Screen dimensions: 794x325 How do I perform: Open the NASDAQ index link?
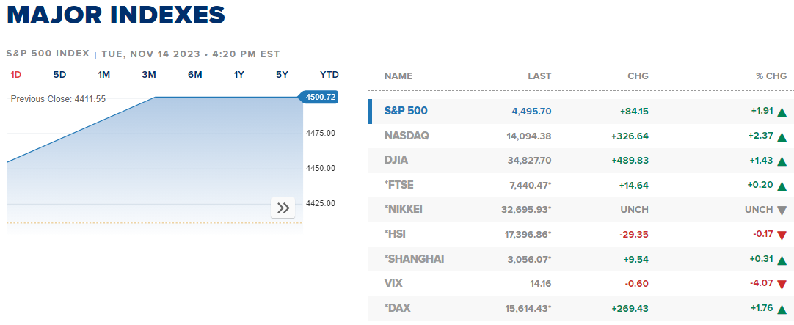pos(407,136)
